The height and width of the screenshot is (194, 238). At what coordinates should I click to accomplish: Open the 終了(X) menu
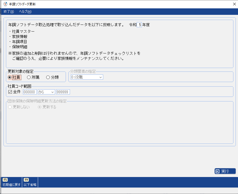coord(9,12)
